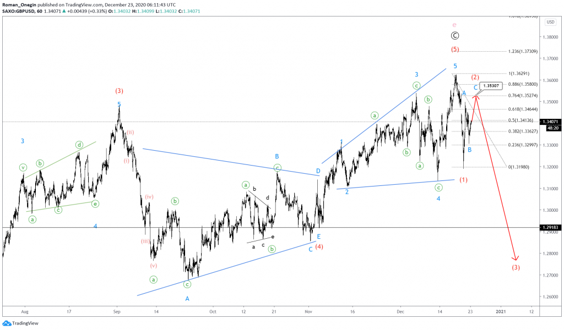564x330 pixels.
Task: Click the 0.618(1.34644) Fibonacci level
Action: click(523, 109)
